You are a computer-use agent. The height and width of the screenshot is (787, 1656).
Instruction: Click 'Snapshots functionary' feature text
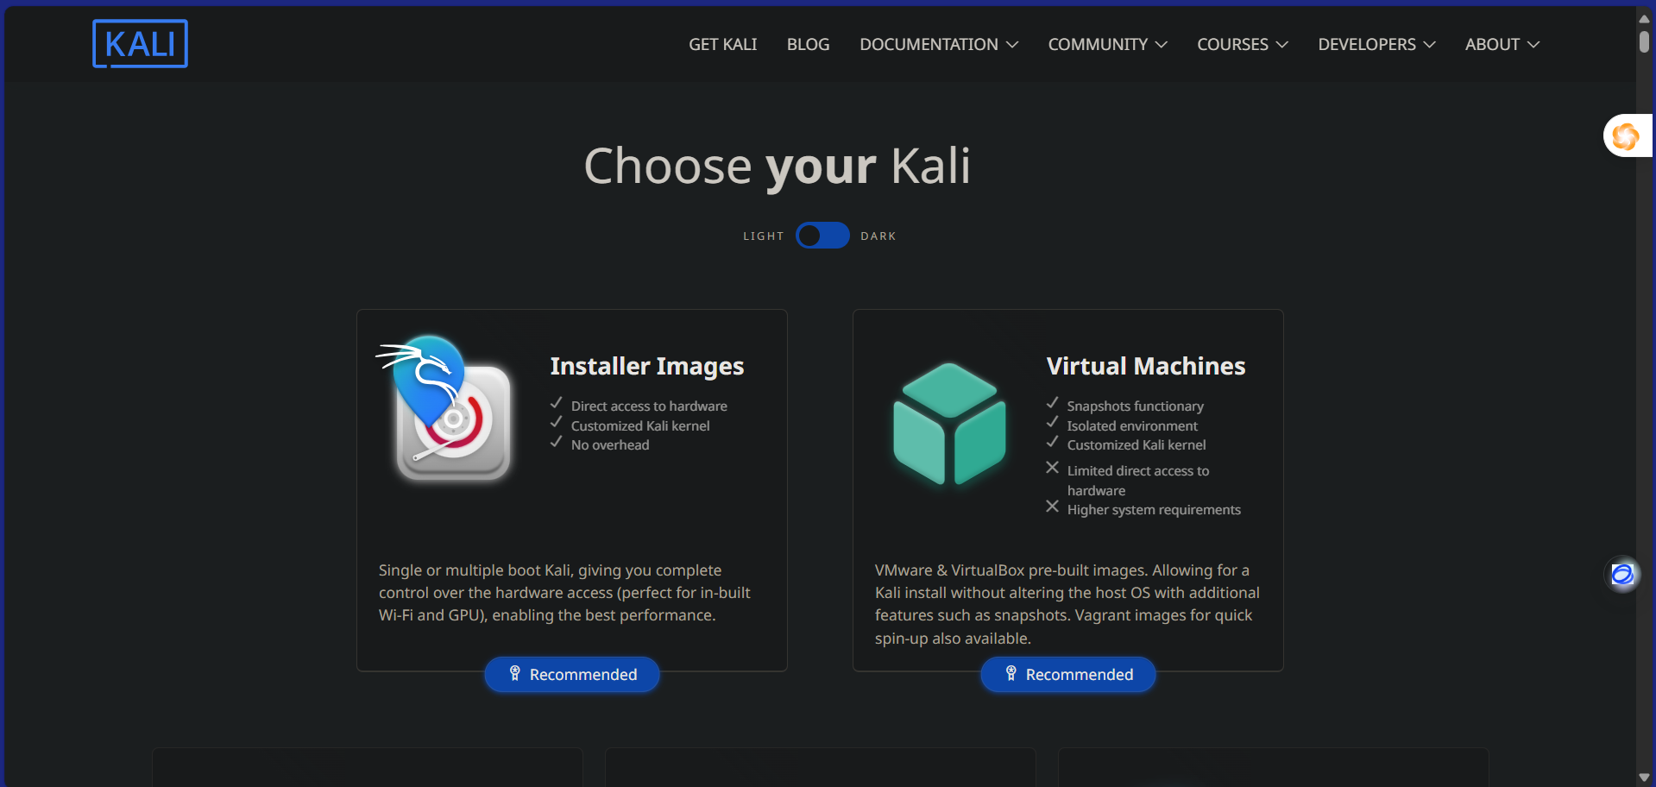[x=1135, y=406]
